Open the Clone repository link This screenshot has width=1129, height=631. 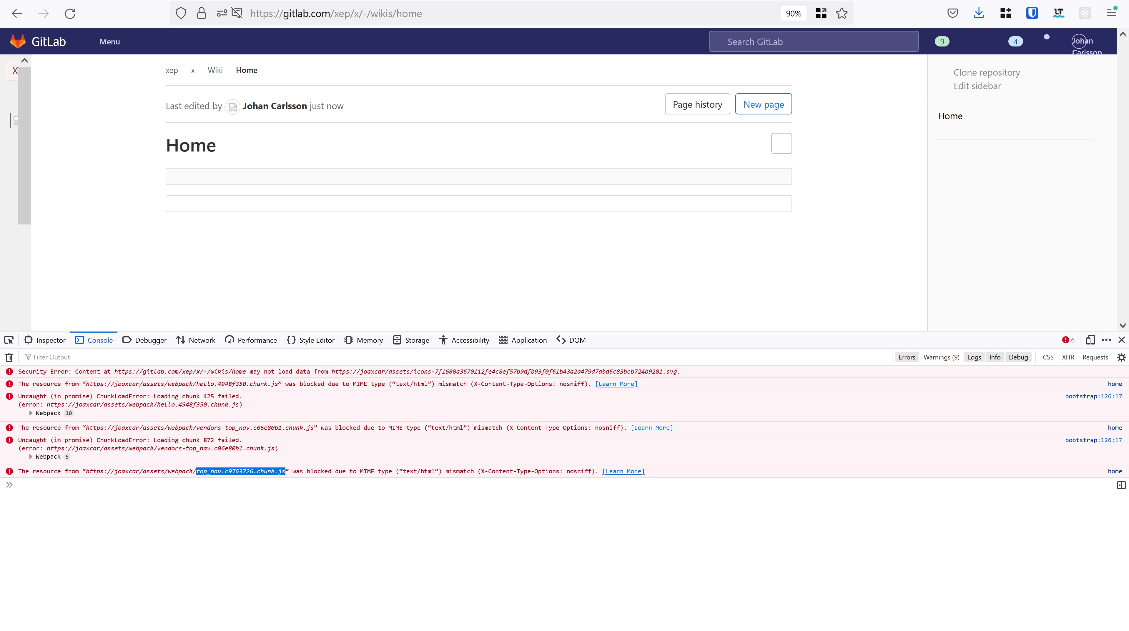pos(987,72)
